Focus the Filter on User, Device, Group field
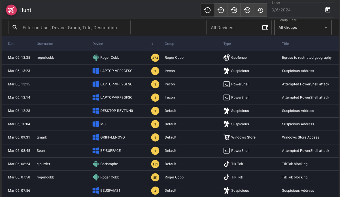 point(70,28)
